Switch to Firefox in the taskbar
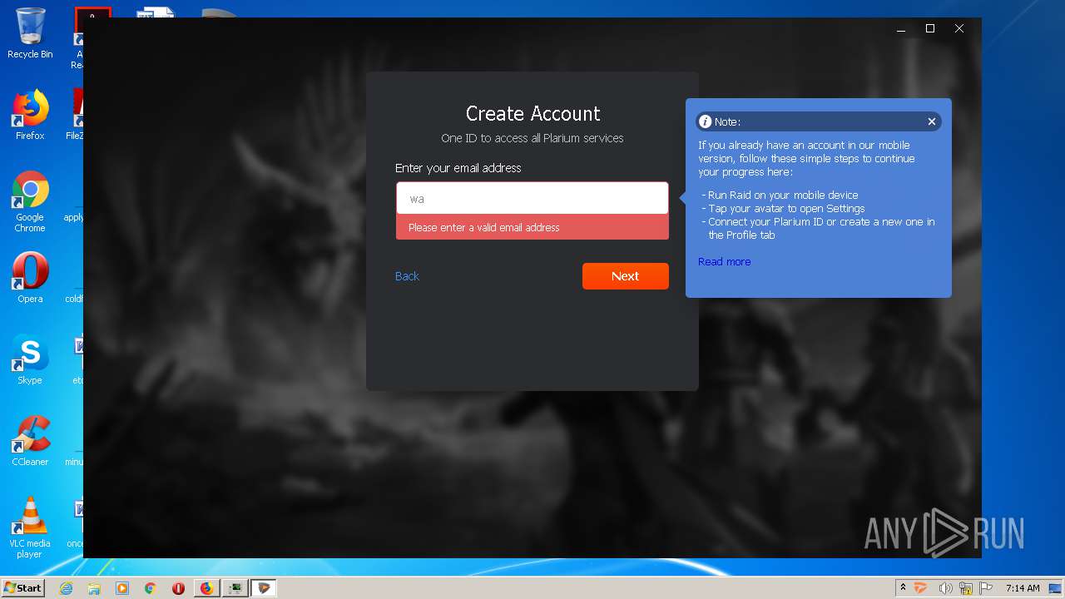This screenshot has width=1065, height=599. click(x=207, y=588)
